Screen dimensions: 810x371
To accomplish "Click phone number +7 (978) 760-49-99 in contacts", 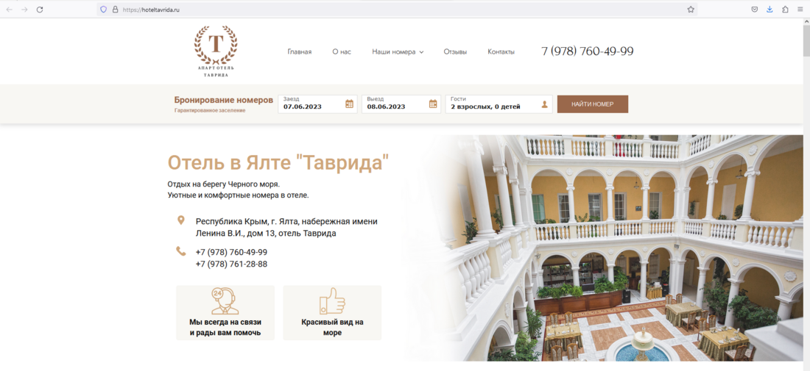I will pyautogui.click(x=231, y=252).
